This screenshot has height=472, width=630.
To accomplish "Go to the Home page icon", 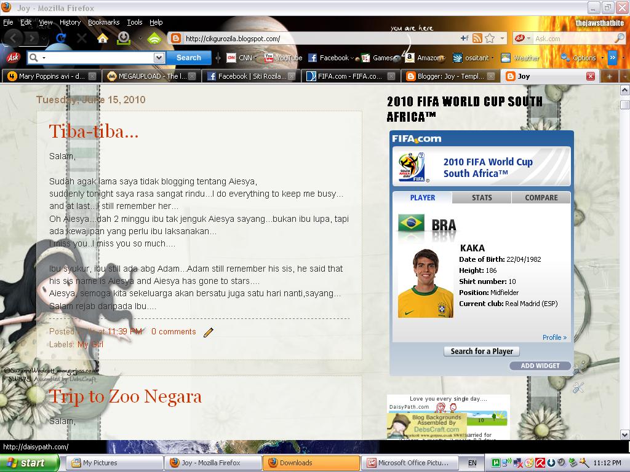I will click(x=103, y=38).
